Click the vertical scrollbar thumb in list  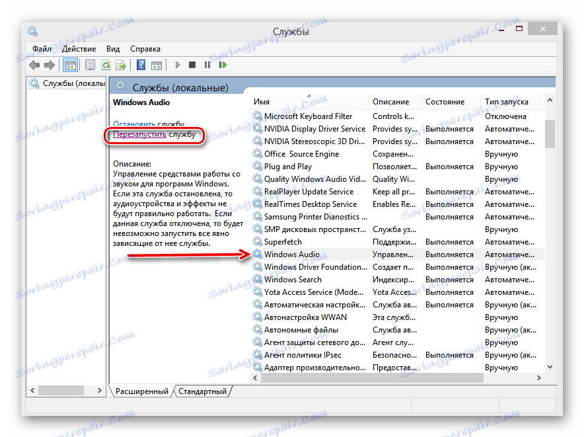550,134
